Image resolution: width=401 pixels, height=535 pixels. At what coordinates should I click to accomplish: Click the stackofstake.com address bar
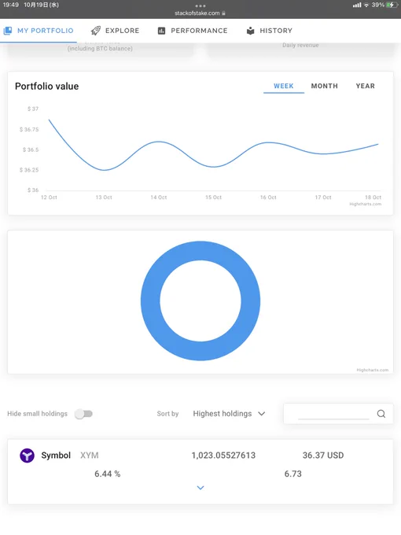pyautogui.click(x=200, y=13)
